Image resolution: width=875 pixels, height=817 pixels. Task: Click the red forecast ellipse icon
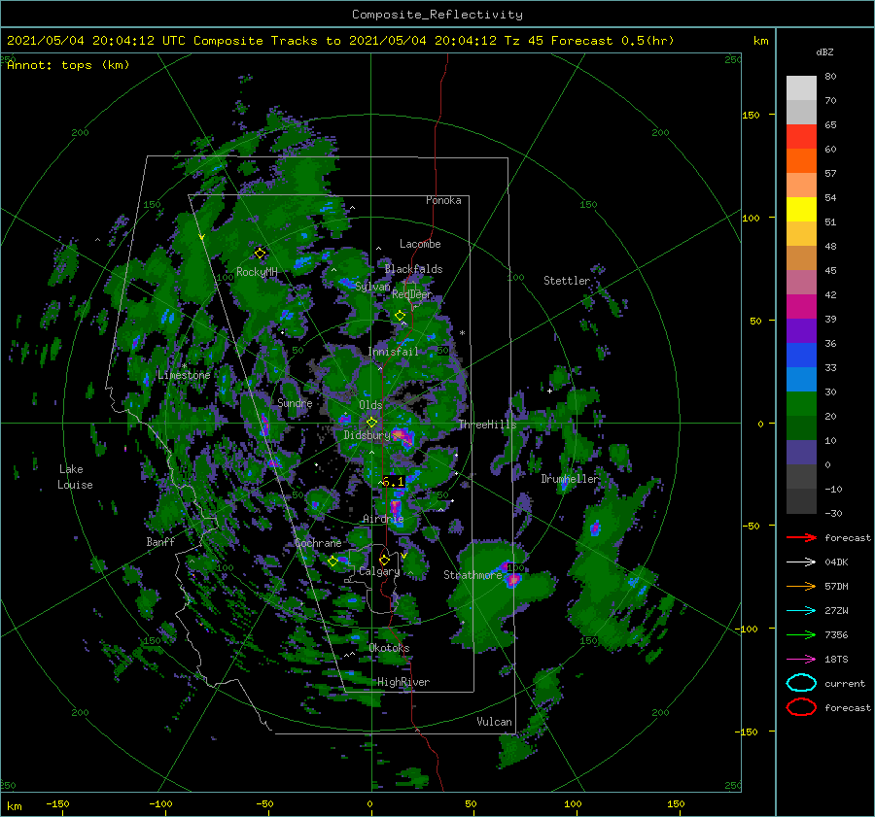coord(801,707)
